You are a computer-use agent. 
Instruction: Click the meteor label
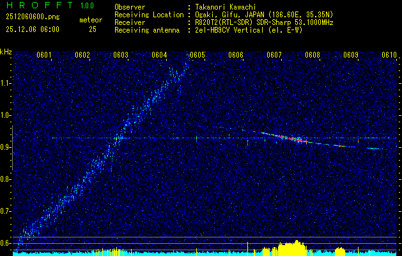point(91,20)
